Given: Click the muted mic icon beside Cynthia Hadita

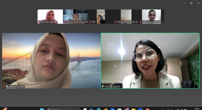Looking at the screenshot, I should point(39,22).
